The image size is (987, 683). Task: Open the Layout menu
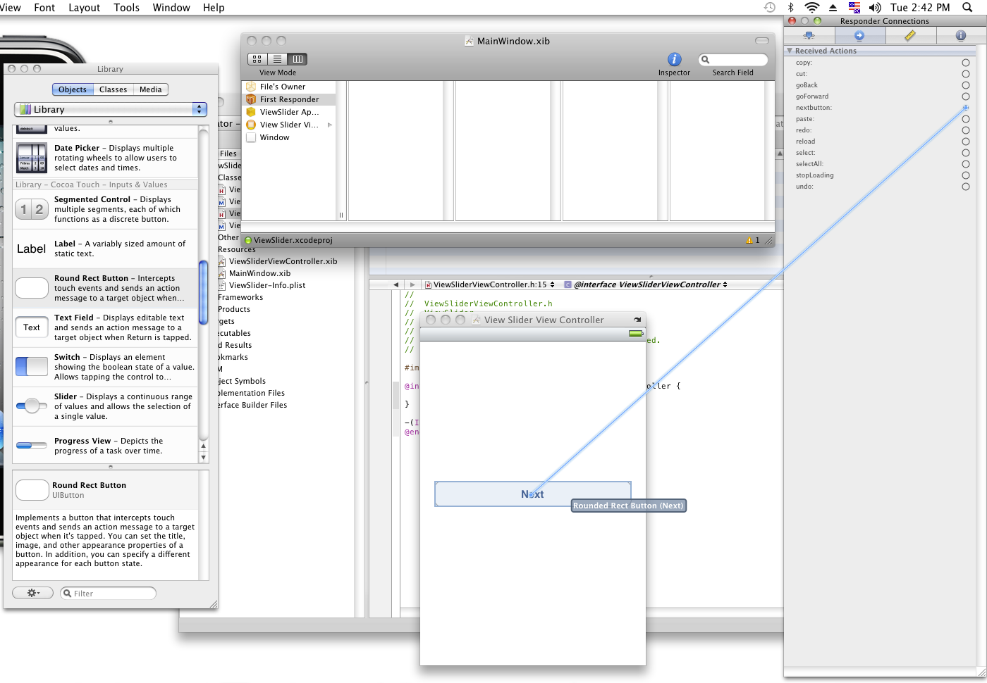[85, 7]
